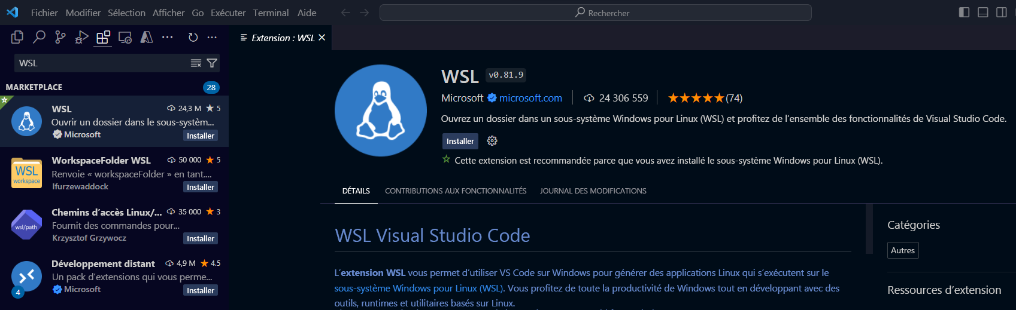Switch to Contributions aux fonctionnalités tab
This screenshot has height=310, width=1016.
(x=456, y=191)
